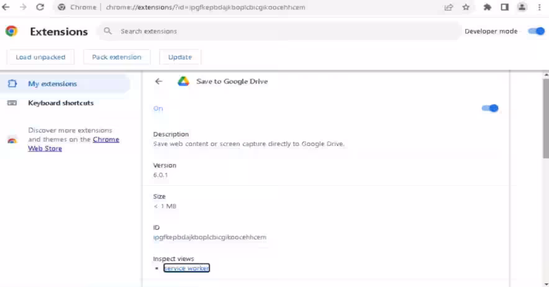Click the '< 1 MB' size value

pyautogui.click(x=165, y=206)
